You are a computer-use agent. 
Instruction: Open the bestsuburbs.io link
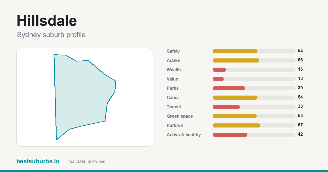[38, 161]
